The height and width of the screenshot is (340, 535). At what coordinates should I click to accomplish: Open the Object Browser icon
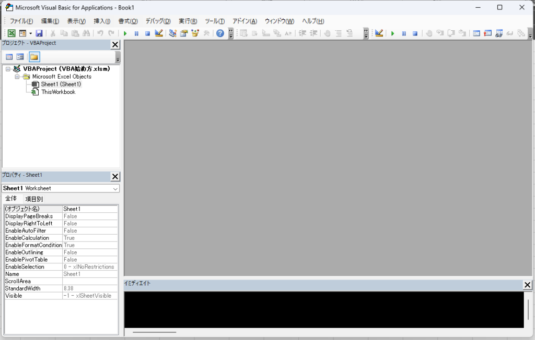tap(194, 33)
